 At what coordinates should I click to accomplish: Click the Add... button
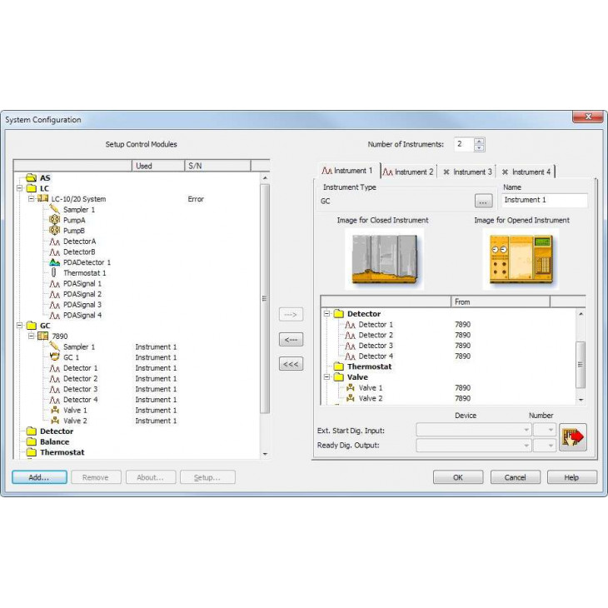[39, 477]
